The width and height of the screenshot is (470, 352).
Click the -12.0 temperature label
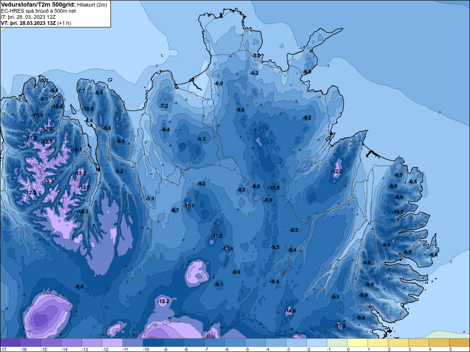pos(337,171)
